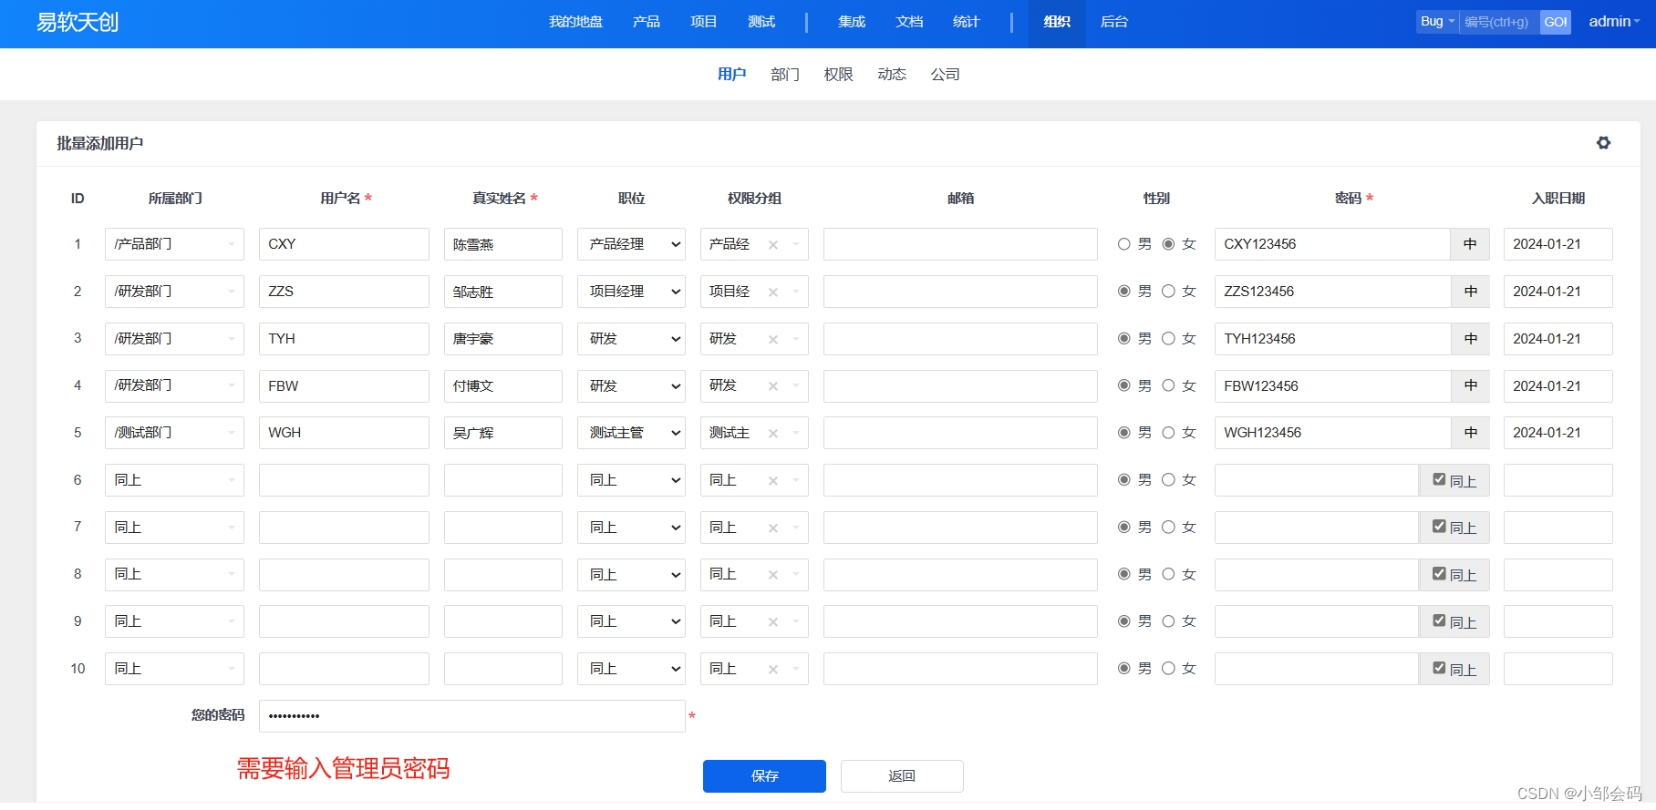The width and height of the screenshot is (1656, 810).
Task: Uncheck 同上 password checkbox in row 6
Action: point(1439,479)
